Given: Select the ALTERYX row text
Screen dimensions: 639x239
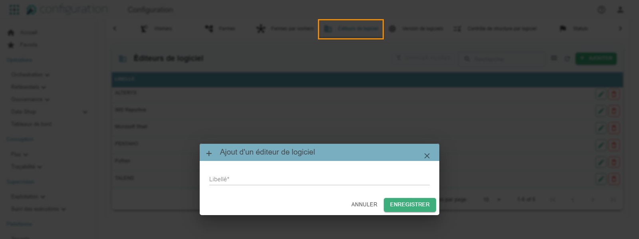Looking at the screenshot, I should (126, 93).
